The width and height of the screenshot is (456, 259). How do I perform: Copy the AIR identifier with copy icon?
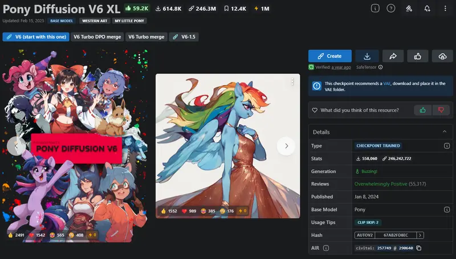click(418, 248)
